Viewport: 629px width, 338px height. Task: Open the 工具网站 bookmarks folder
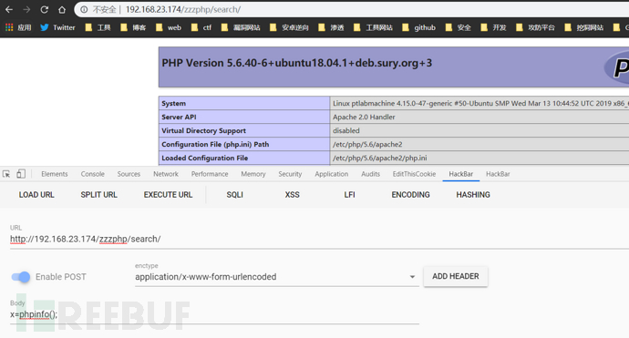pos(373,27)
